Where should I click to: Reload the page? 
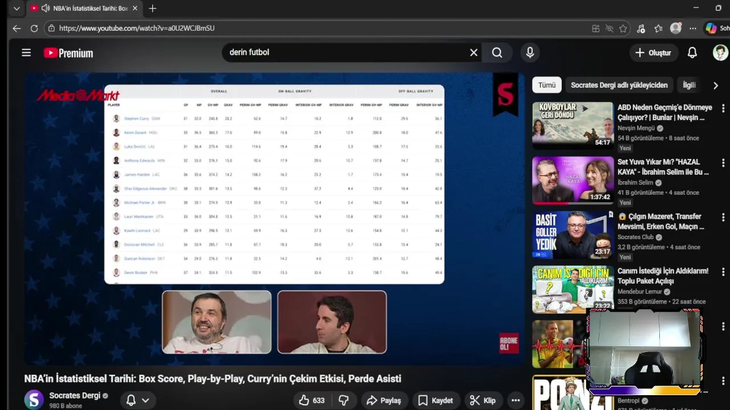click(x=34, y=28)
